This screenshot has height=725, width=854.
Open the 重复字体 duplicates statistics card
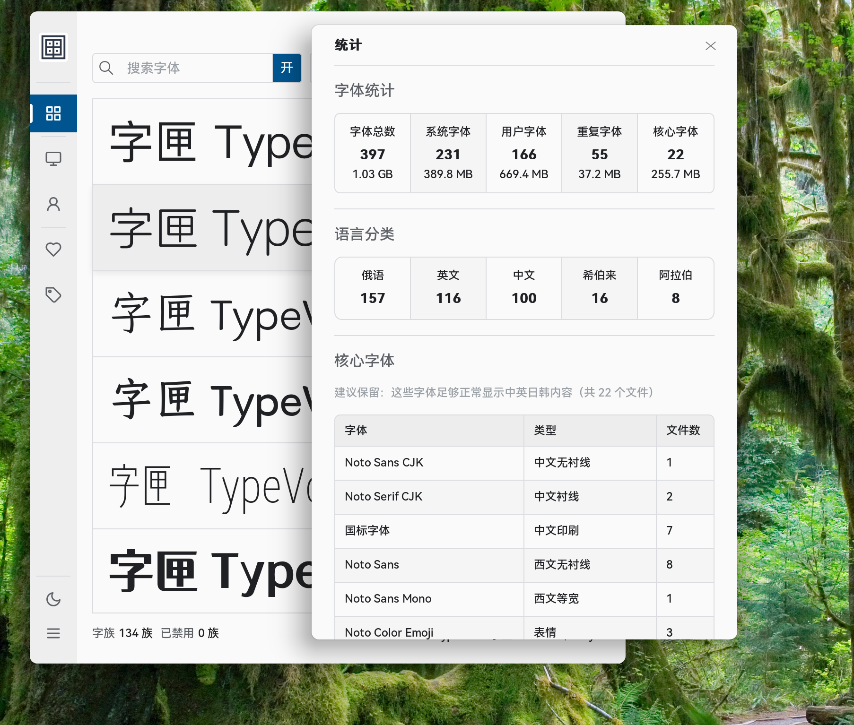click(600, 153)
